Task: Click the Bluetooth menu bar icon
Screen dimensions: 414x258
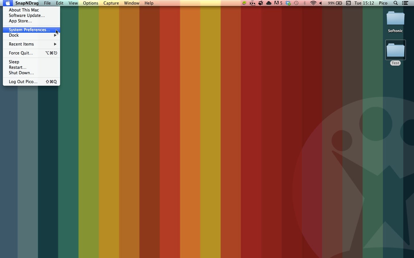Action: (x=305, y=3)
